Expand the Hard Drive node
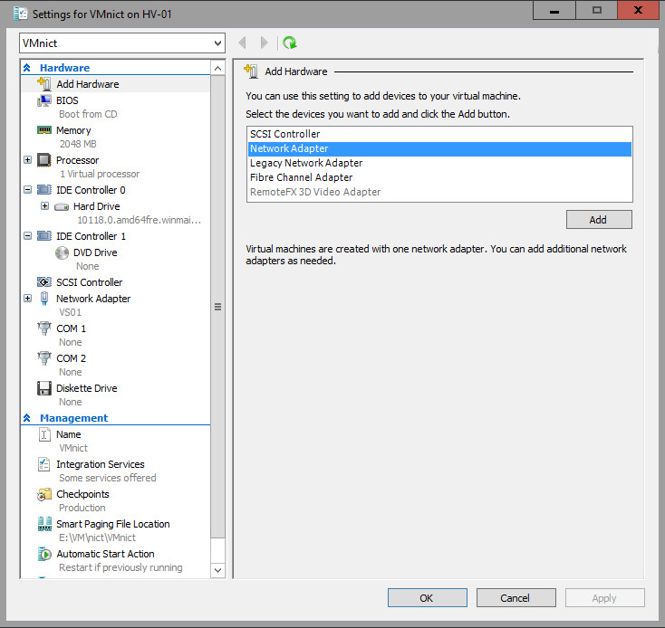The height and width of the screenshot is (628, 665). [x=44, y=206]
